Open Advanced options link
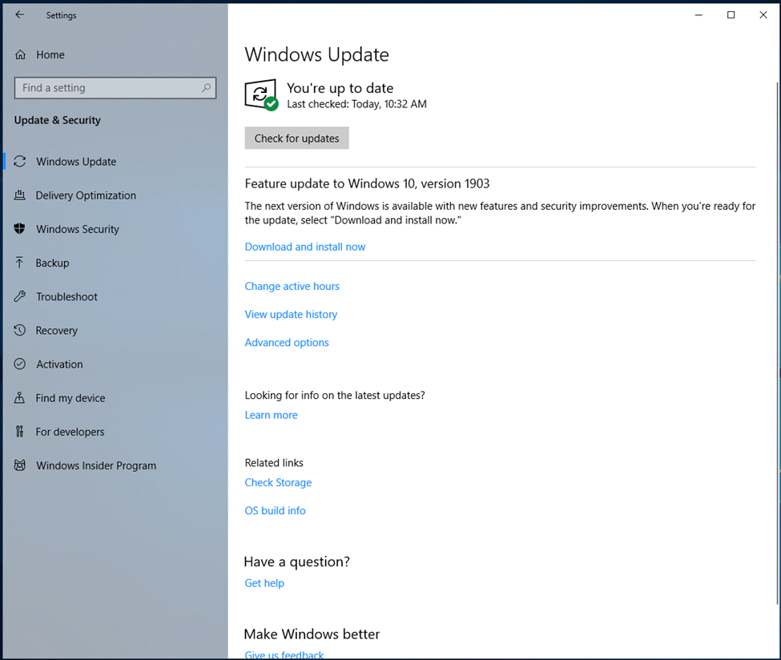781x660 pixels. click(x=287, y=342)
